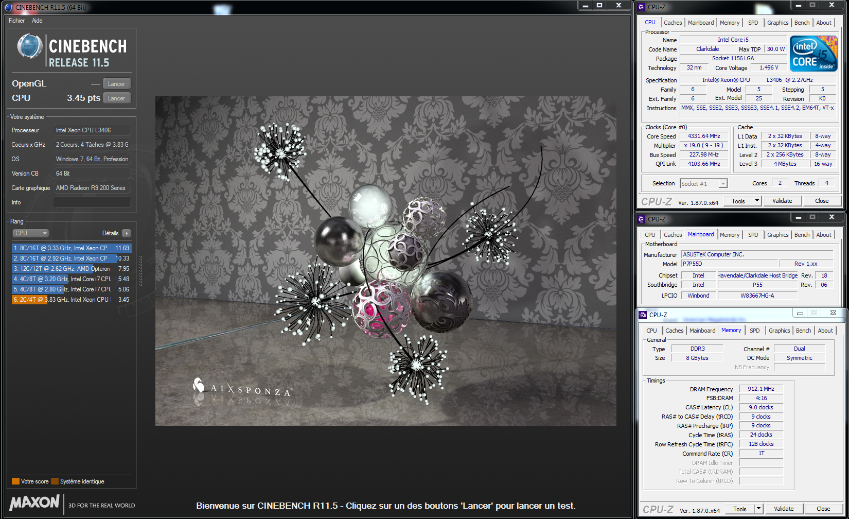Open Caches tab in bottom CPU-Z window

coord(674,331)
